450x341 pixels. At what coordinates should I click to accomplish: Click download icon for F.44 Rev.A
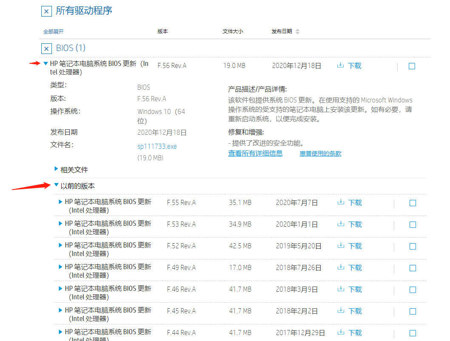pyautogui.click(x=341, y=332)
